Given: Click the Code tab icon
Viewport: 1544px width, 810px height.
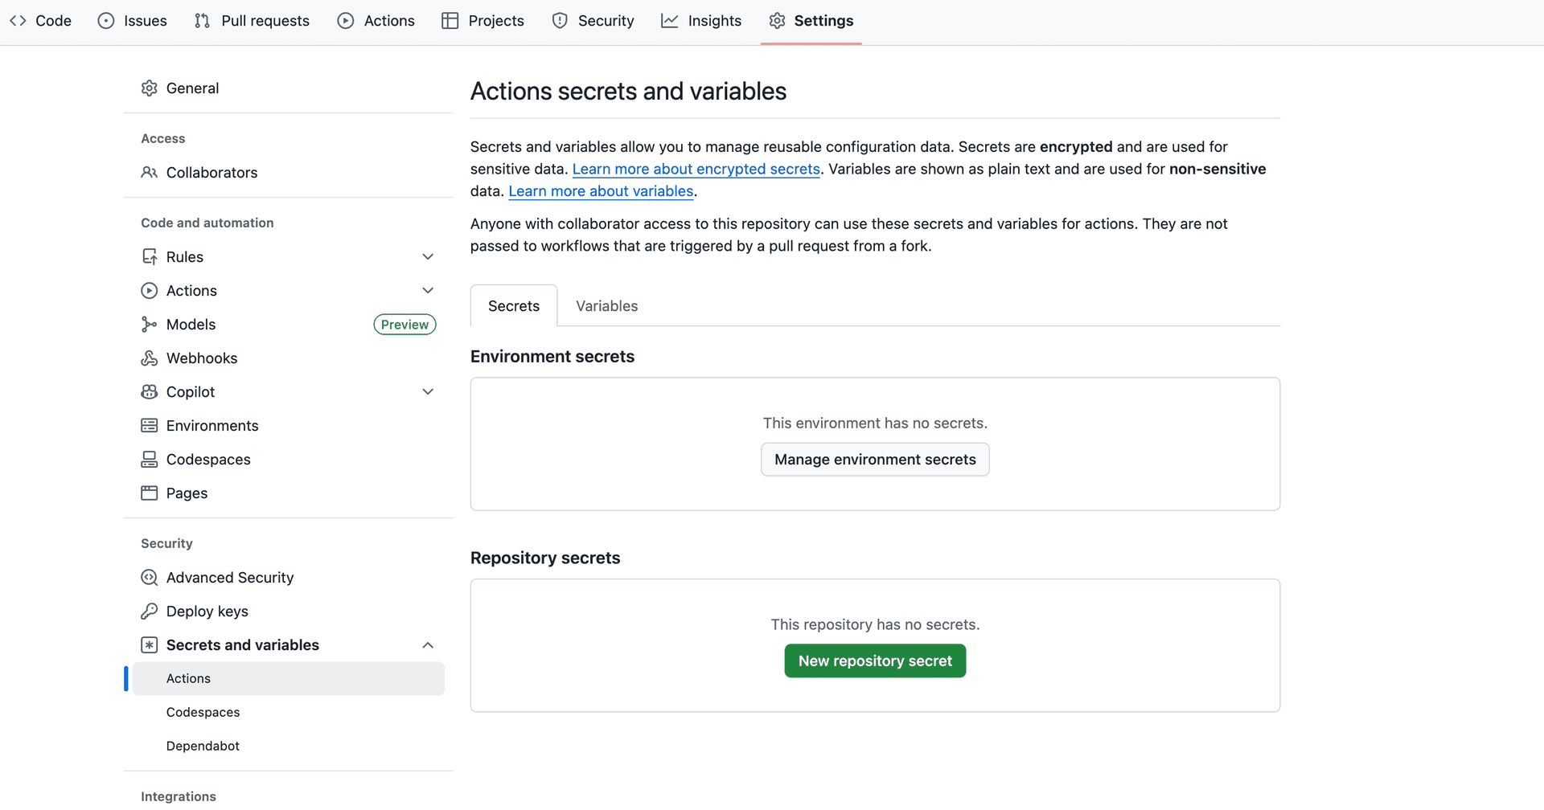Looking at the screenshot, I should tap(18, 20).
